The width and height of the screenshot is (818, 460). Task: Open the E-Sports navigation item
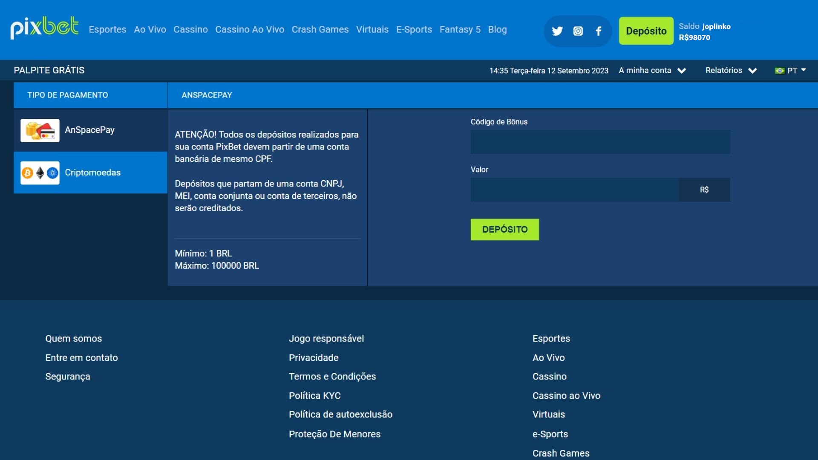point(414,30)
